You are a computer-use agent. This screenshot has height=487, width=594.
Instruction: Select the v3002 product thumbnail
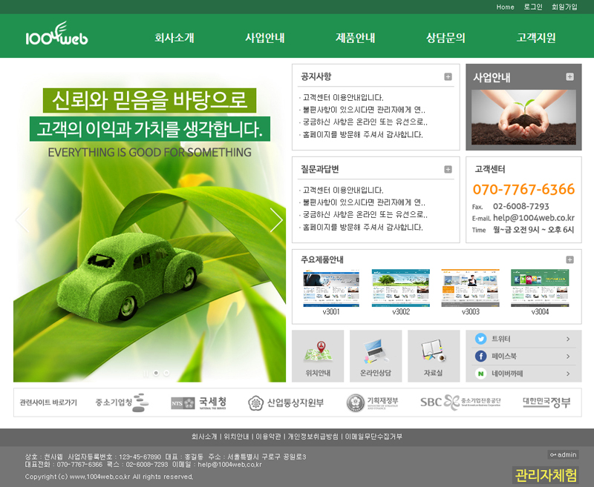pos(401,288)
